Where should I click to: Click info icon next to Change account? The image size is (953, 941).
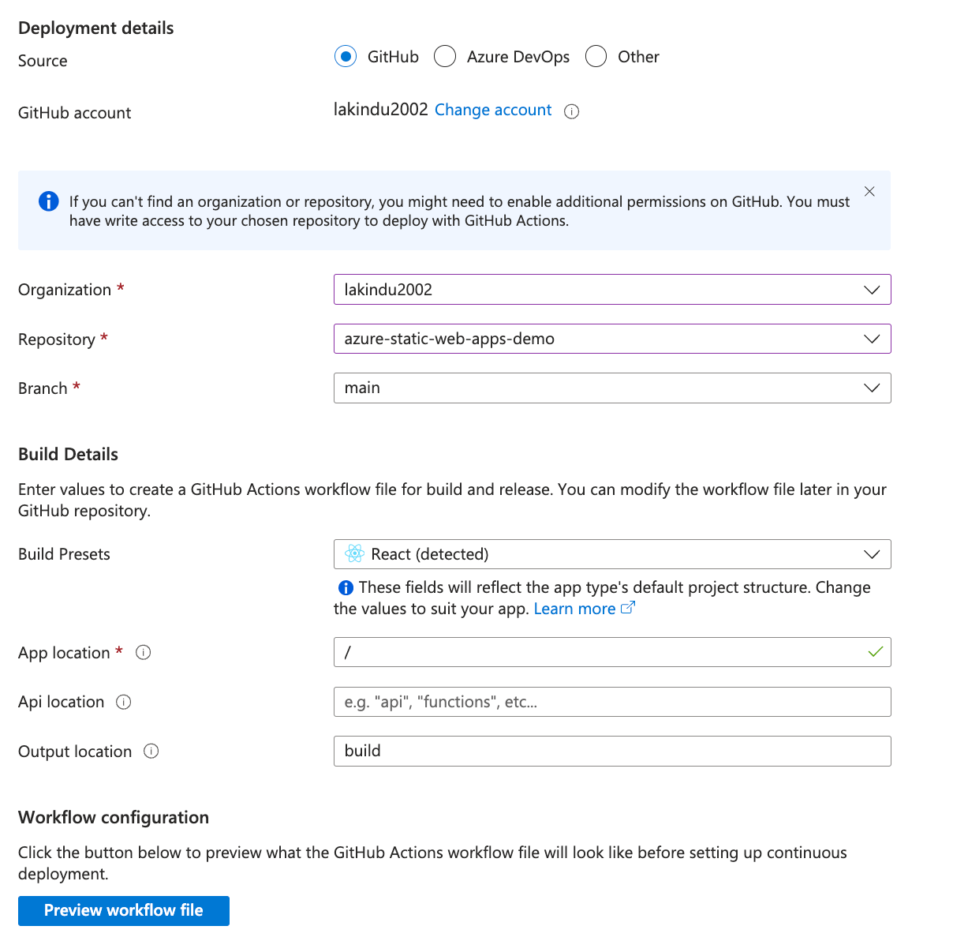tap(572, 111)
